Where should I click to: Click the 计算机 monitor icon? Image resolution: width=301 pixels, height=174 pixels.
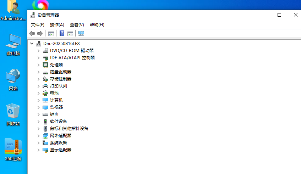click(45, 100)
